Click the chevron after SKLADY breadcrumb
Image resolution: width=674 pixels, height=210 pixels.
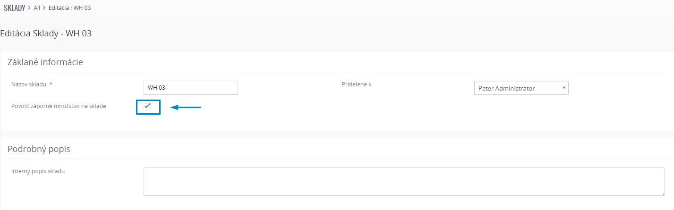(29, 8)
